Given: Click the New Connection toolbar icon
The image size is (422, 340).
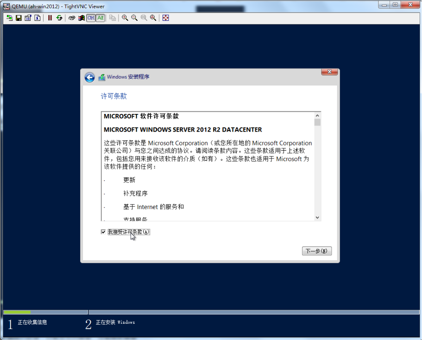Looking at the screenshot, I should point(9,18).
